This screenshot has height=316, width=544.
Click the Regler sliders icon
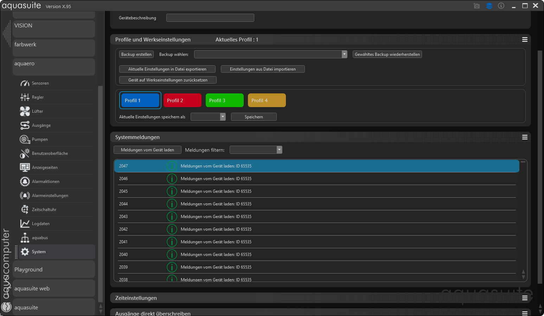coord(25,97)
